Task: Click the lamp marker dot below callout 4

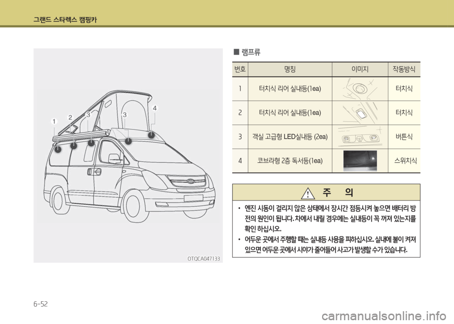Action: (151, 135)
